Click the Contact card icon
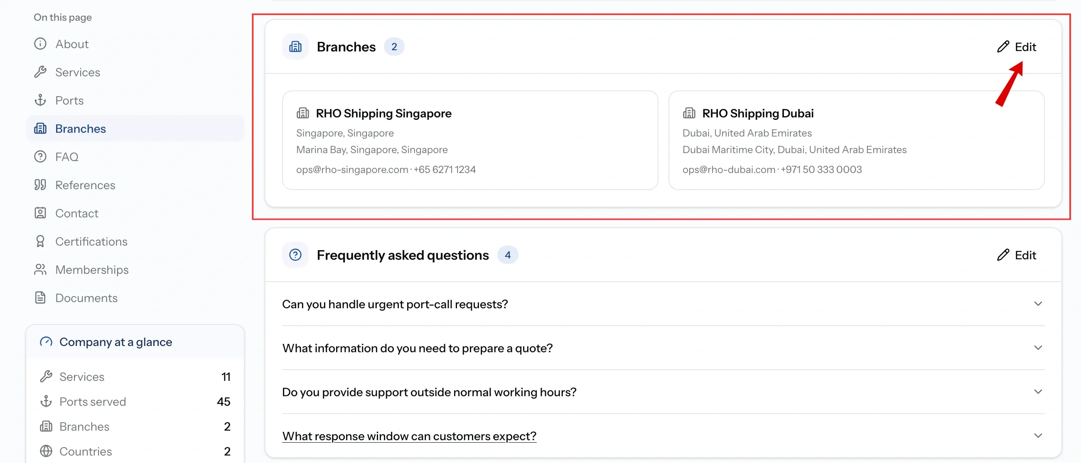The height and width of the screenshot is (463, 1081). (40, 213)
